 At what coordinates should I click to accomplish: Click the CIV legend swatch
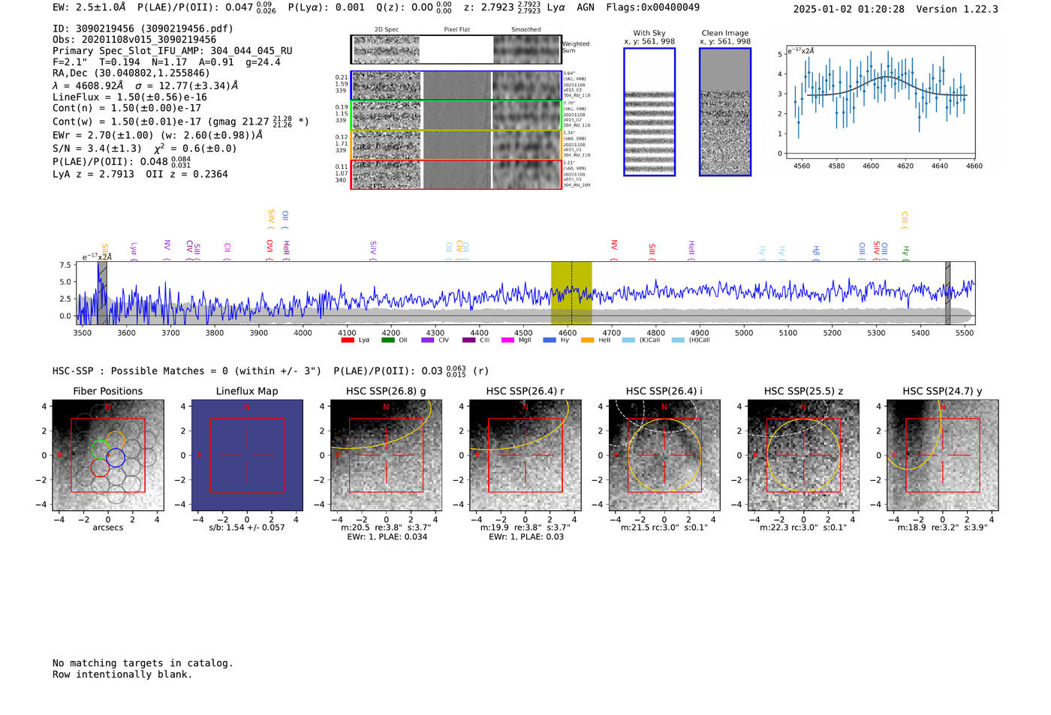[x=427, y=341]
